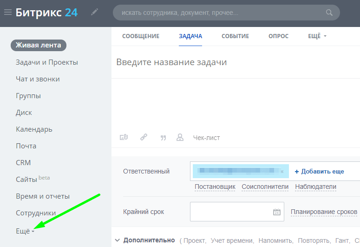
Task: Click Напомнить in the Дополнительно list
Action: point(276,240)
